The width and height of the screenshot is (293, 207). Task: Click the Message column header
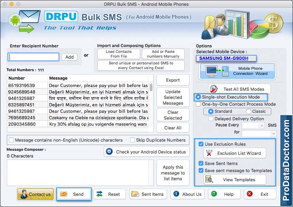(98, 78)
